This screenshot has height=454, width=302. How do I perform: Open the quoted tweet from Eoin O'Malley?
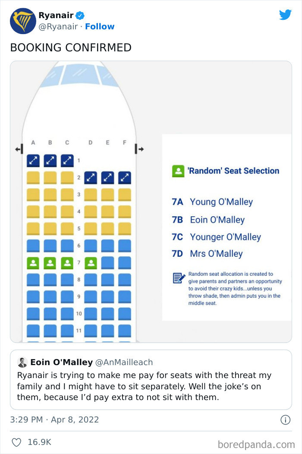click(x=151, y=381)
